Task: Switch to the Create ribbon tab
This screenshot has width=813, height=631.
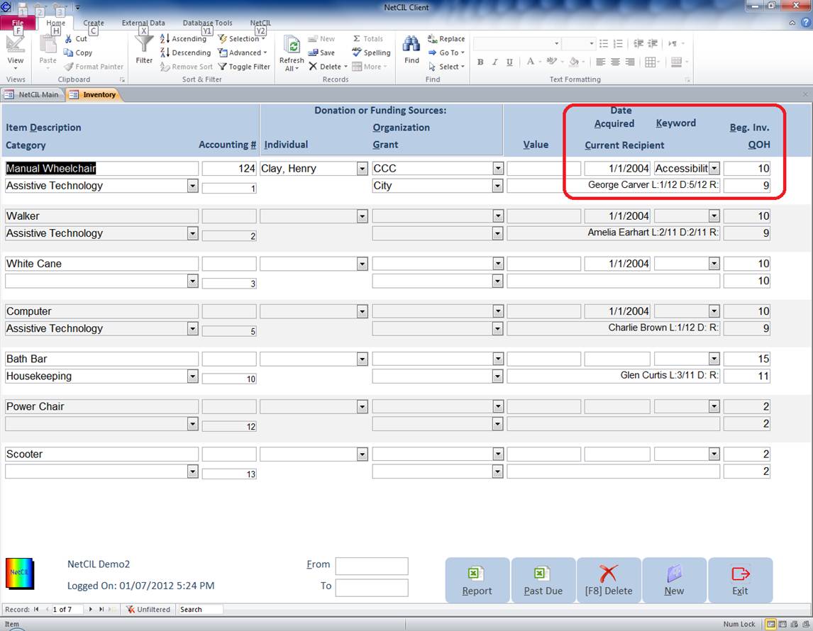Action: pyautogui.click(x=94, y=23)
